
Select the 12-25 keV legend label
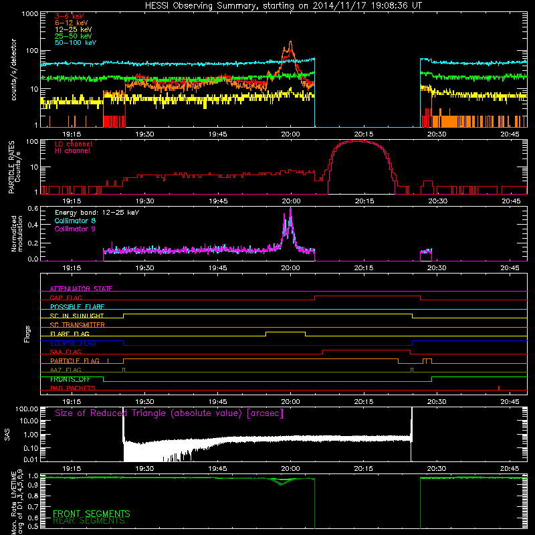tap(73, 29)
